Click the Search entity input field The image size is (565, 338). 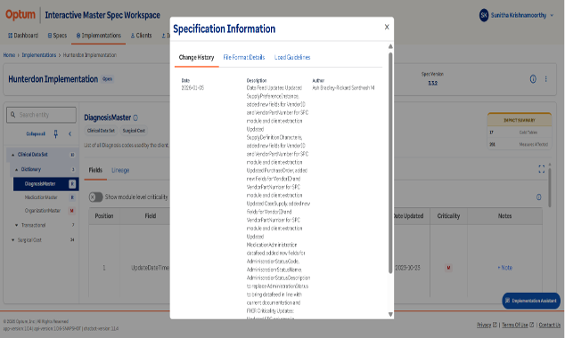coord(41,115)
